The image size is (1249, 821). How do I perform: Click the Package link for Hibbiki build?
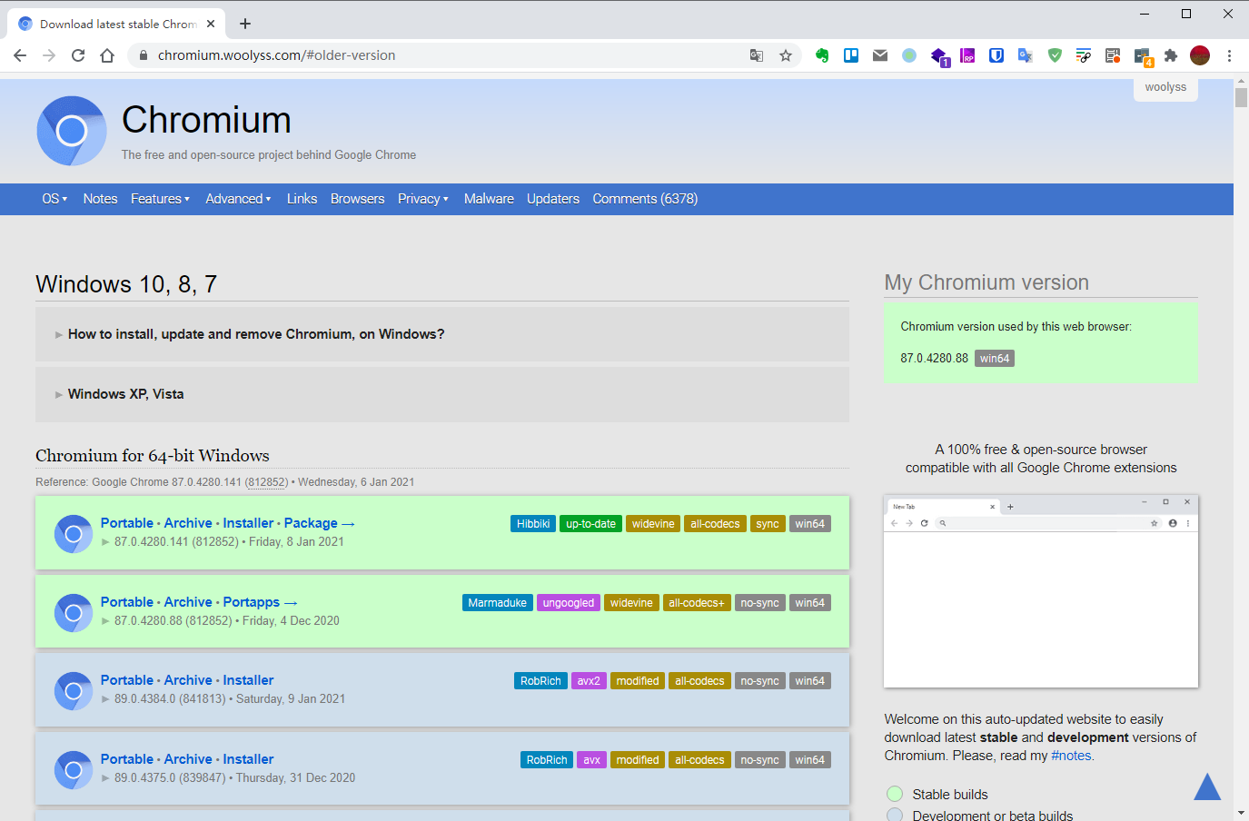pyautogui.click(x=311, y=523)
